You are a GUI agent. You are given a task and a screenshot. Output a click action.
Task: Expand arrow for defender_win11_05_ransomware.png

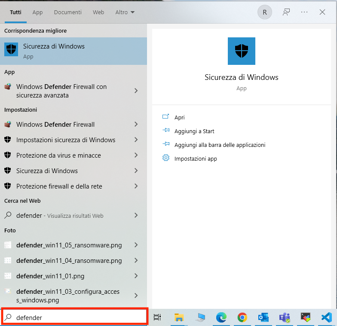click(x=136, y=245)
